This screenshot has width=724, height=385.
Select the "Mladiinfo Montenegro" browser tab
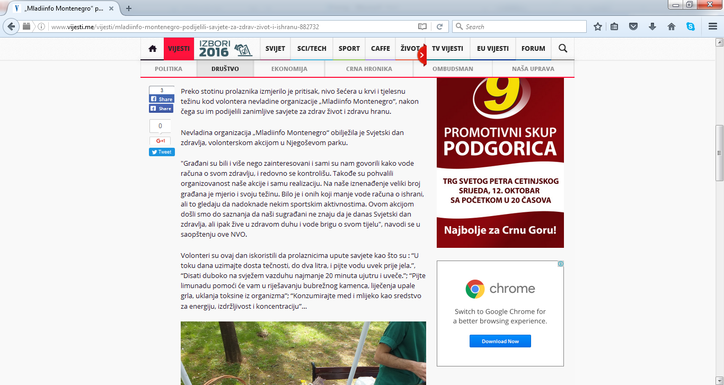pyautogui.click(x=63, y=8)
